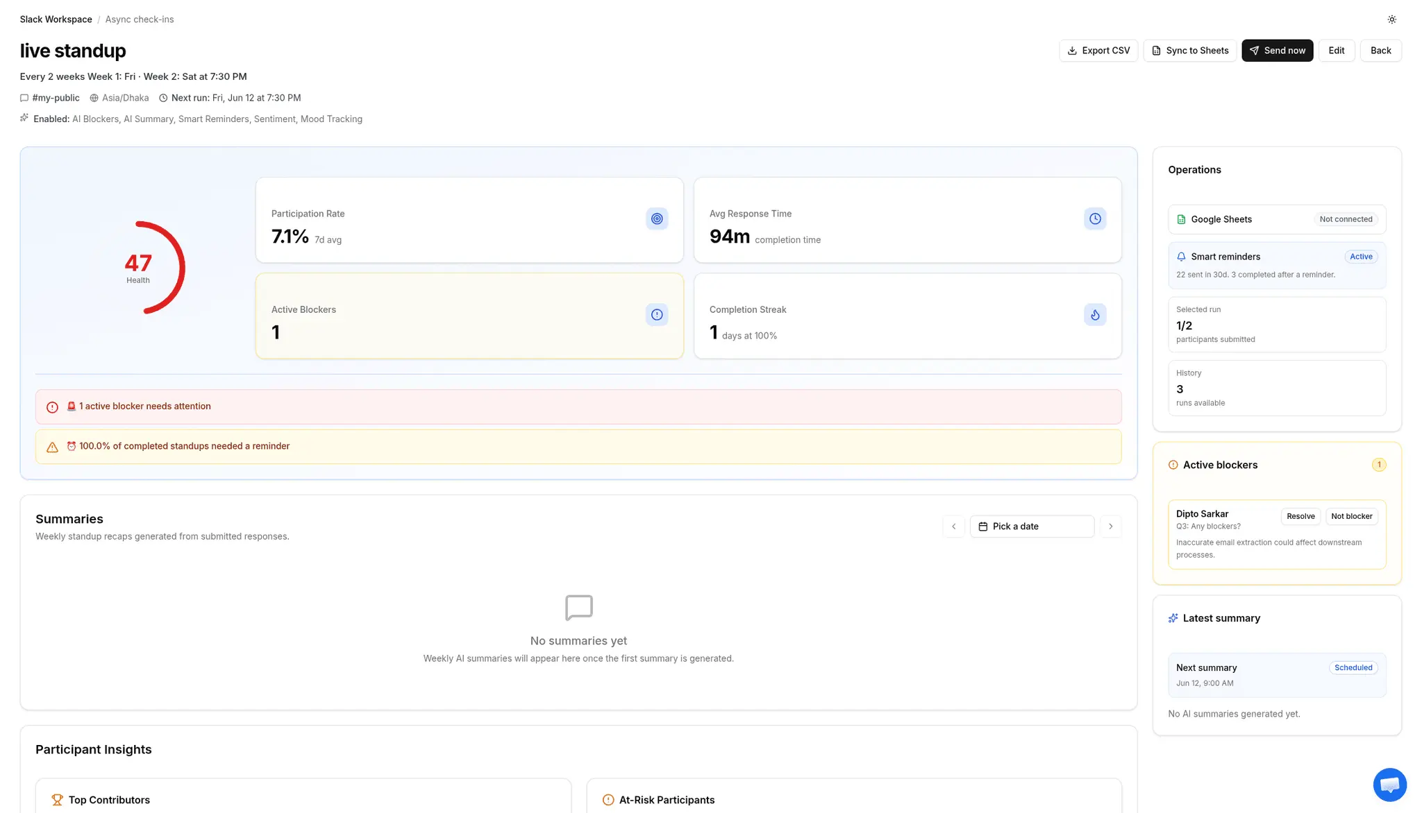Click the 47 Health score gauge
This screenshot has width=1422, height=813.
[x=138, y=268]
